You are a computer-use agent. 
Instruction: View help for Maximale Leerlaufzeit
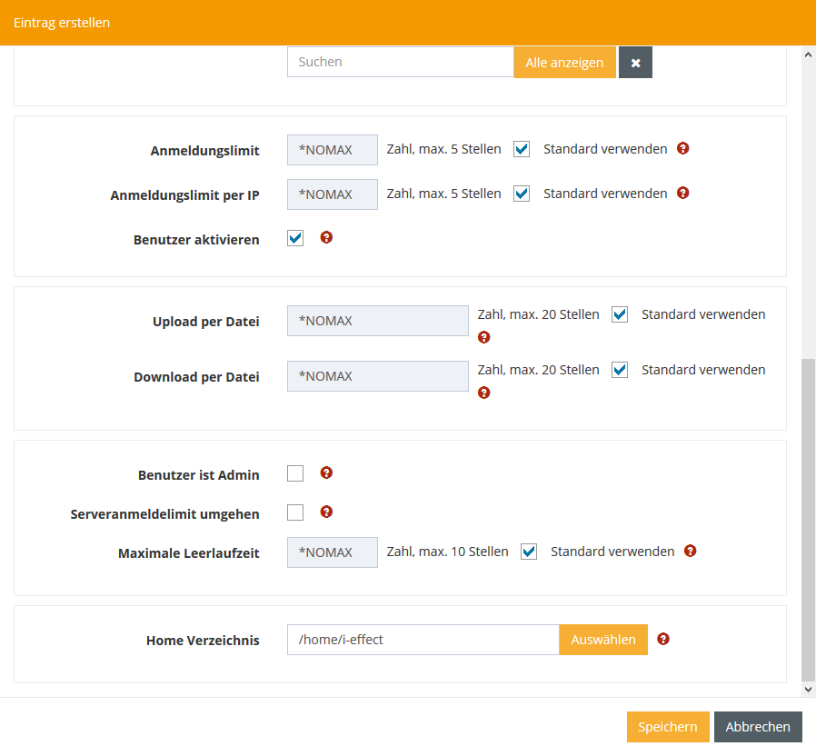(x=691, y=551)
